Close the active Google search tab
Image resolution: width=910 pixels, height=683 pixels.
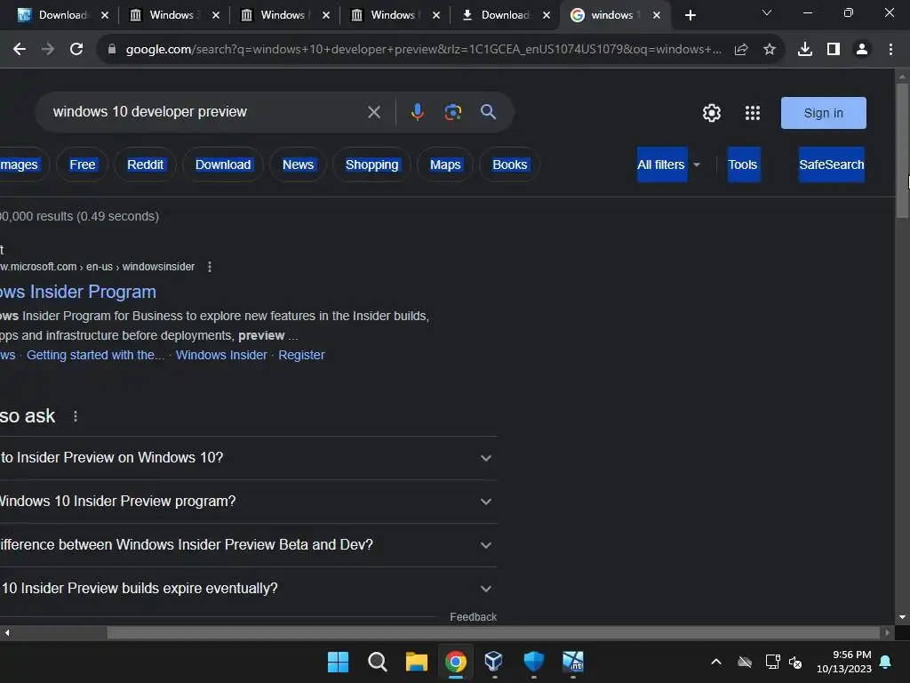click(657, 15)
